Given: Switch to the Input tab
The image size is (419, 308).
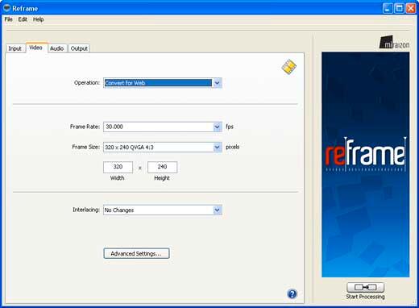Looking at the screenshot, I should click(x=15, y=48).
